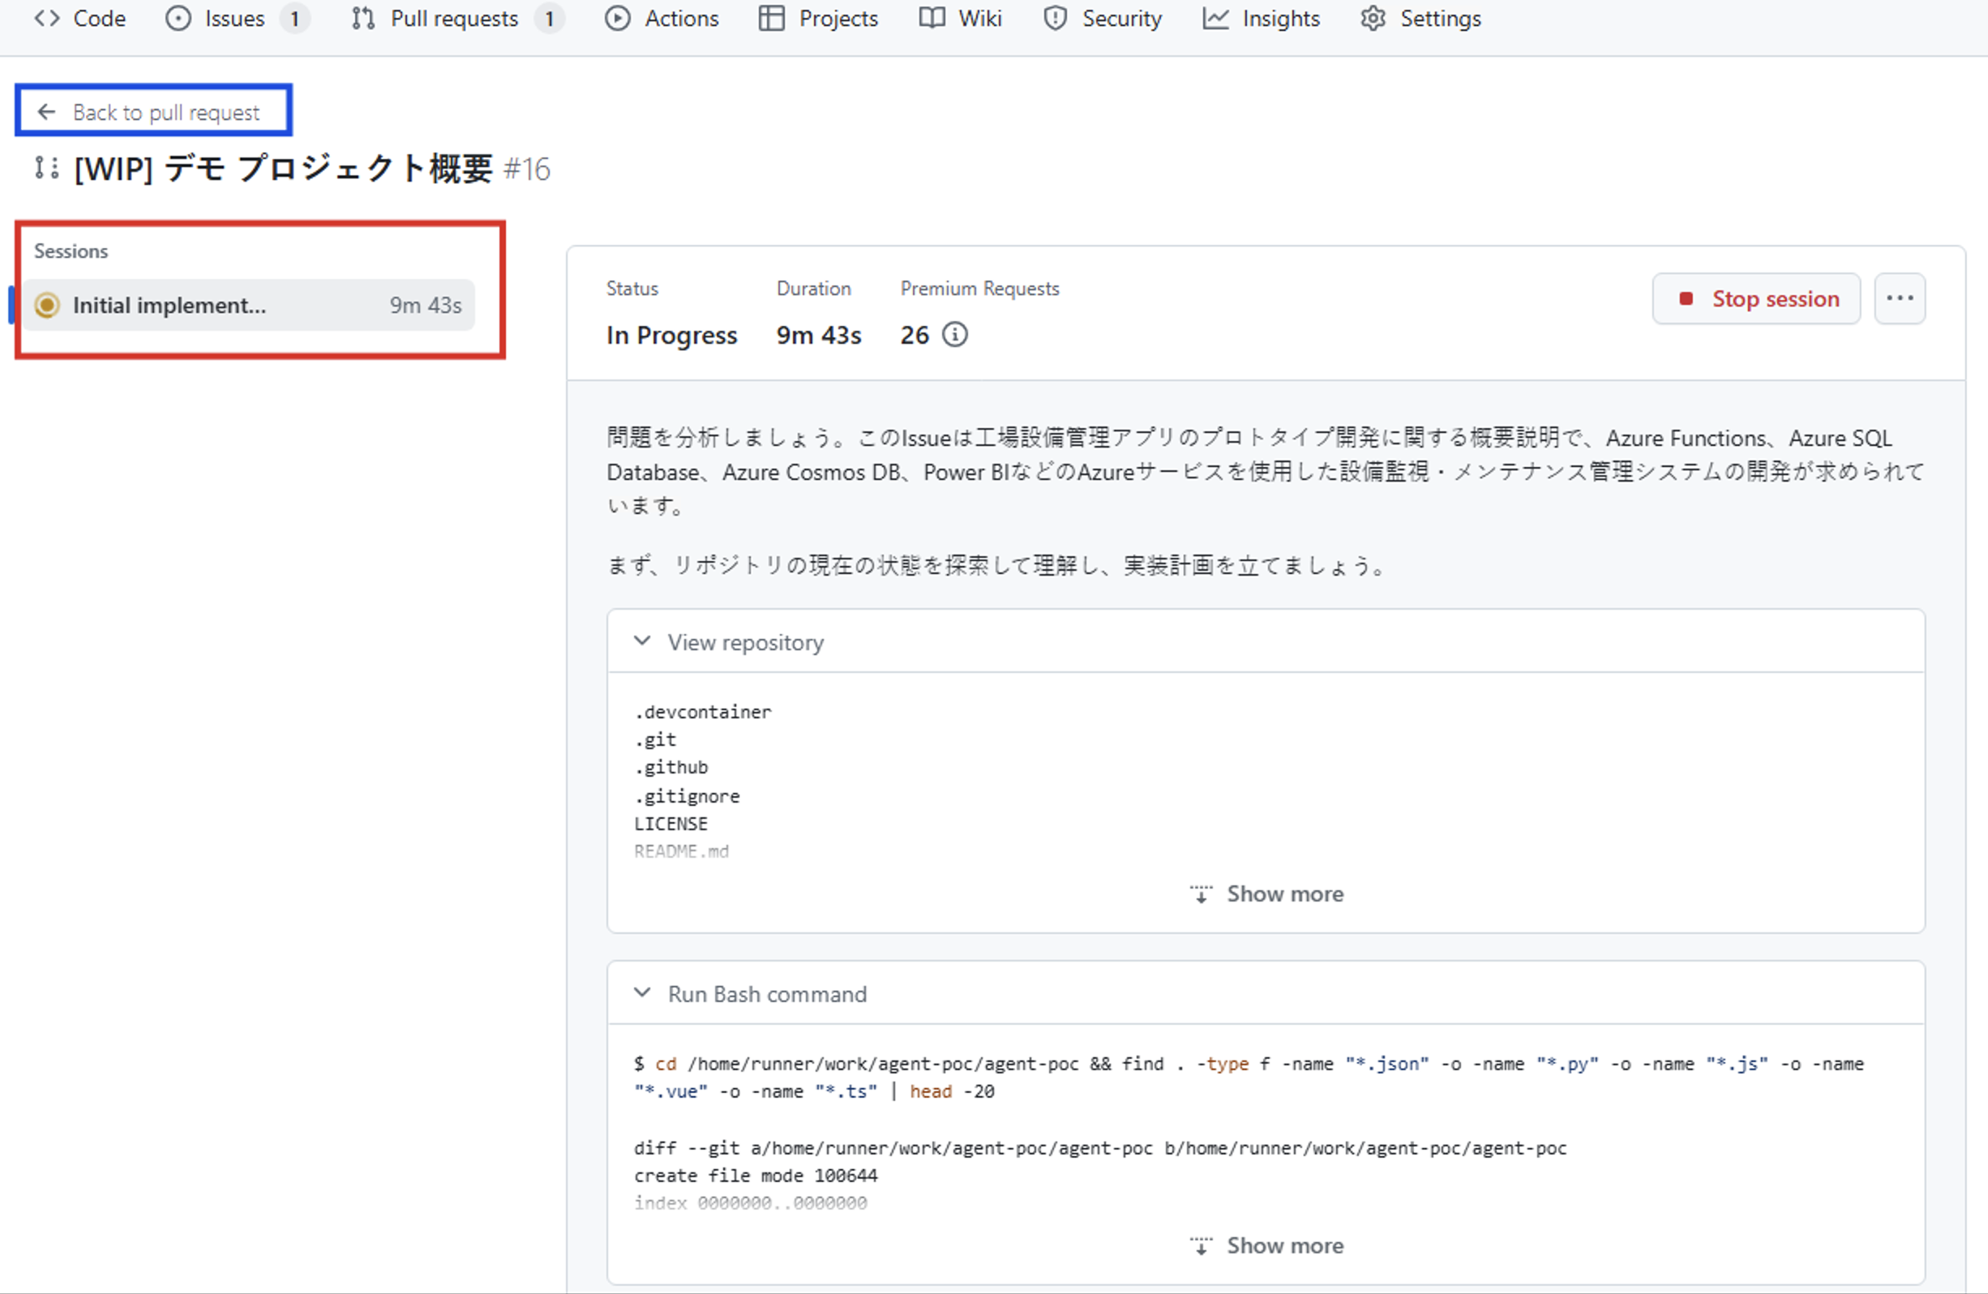Click the .github entry in listing
The width and height of the screenshot is (1988, 1294).
point(671,767)
